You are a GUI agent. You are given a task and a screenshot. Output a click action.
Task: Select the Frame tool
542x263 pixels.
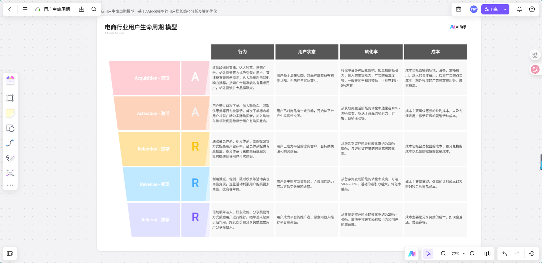click(x=10, y=98)
